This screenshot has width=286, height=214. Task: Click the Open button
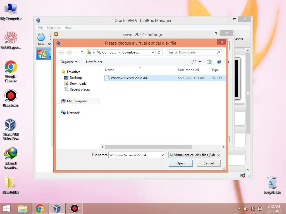181,163
